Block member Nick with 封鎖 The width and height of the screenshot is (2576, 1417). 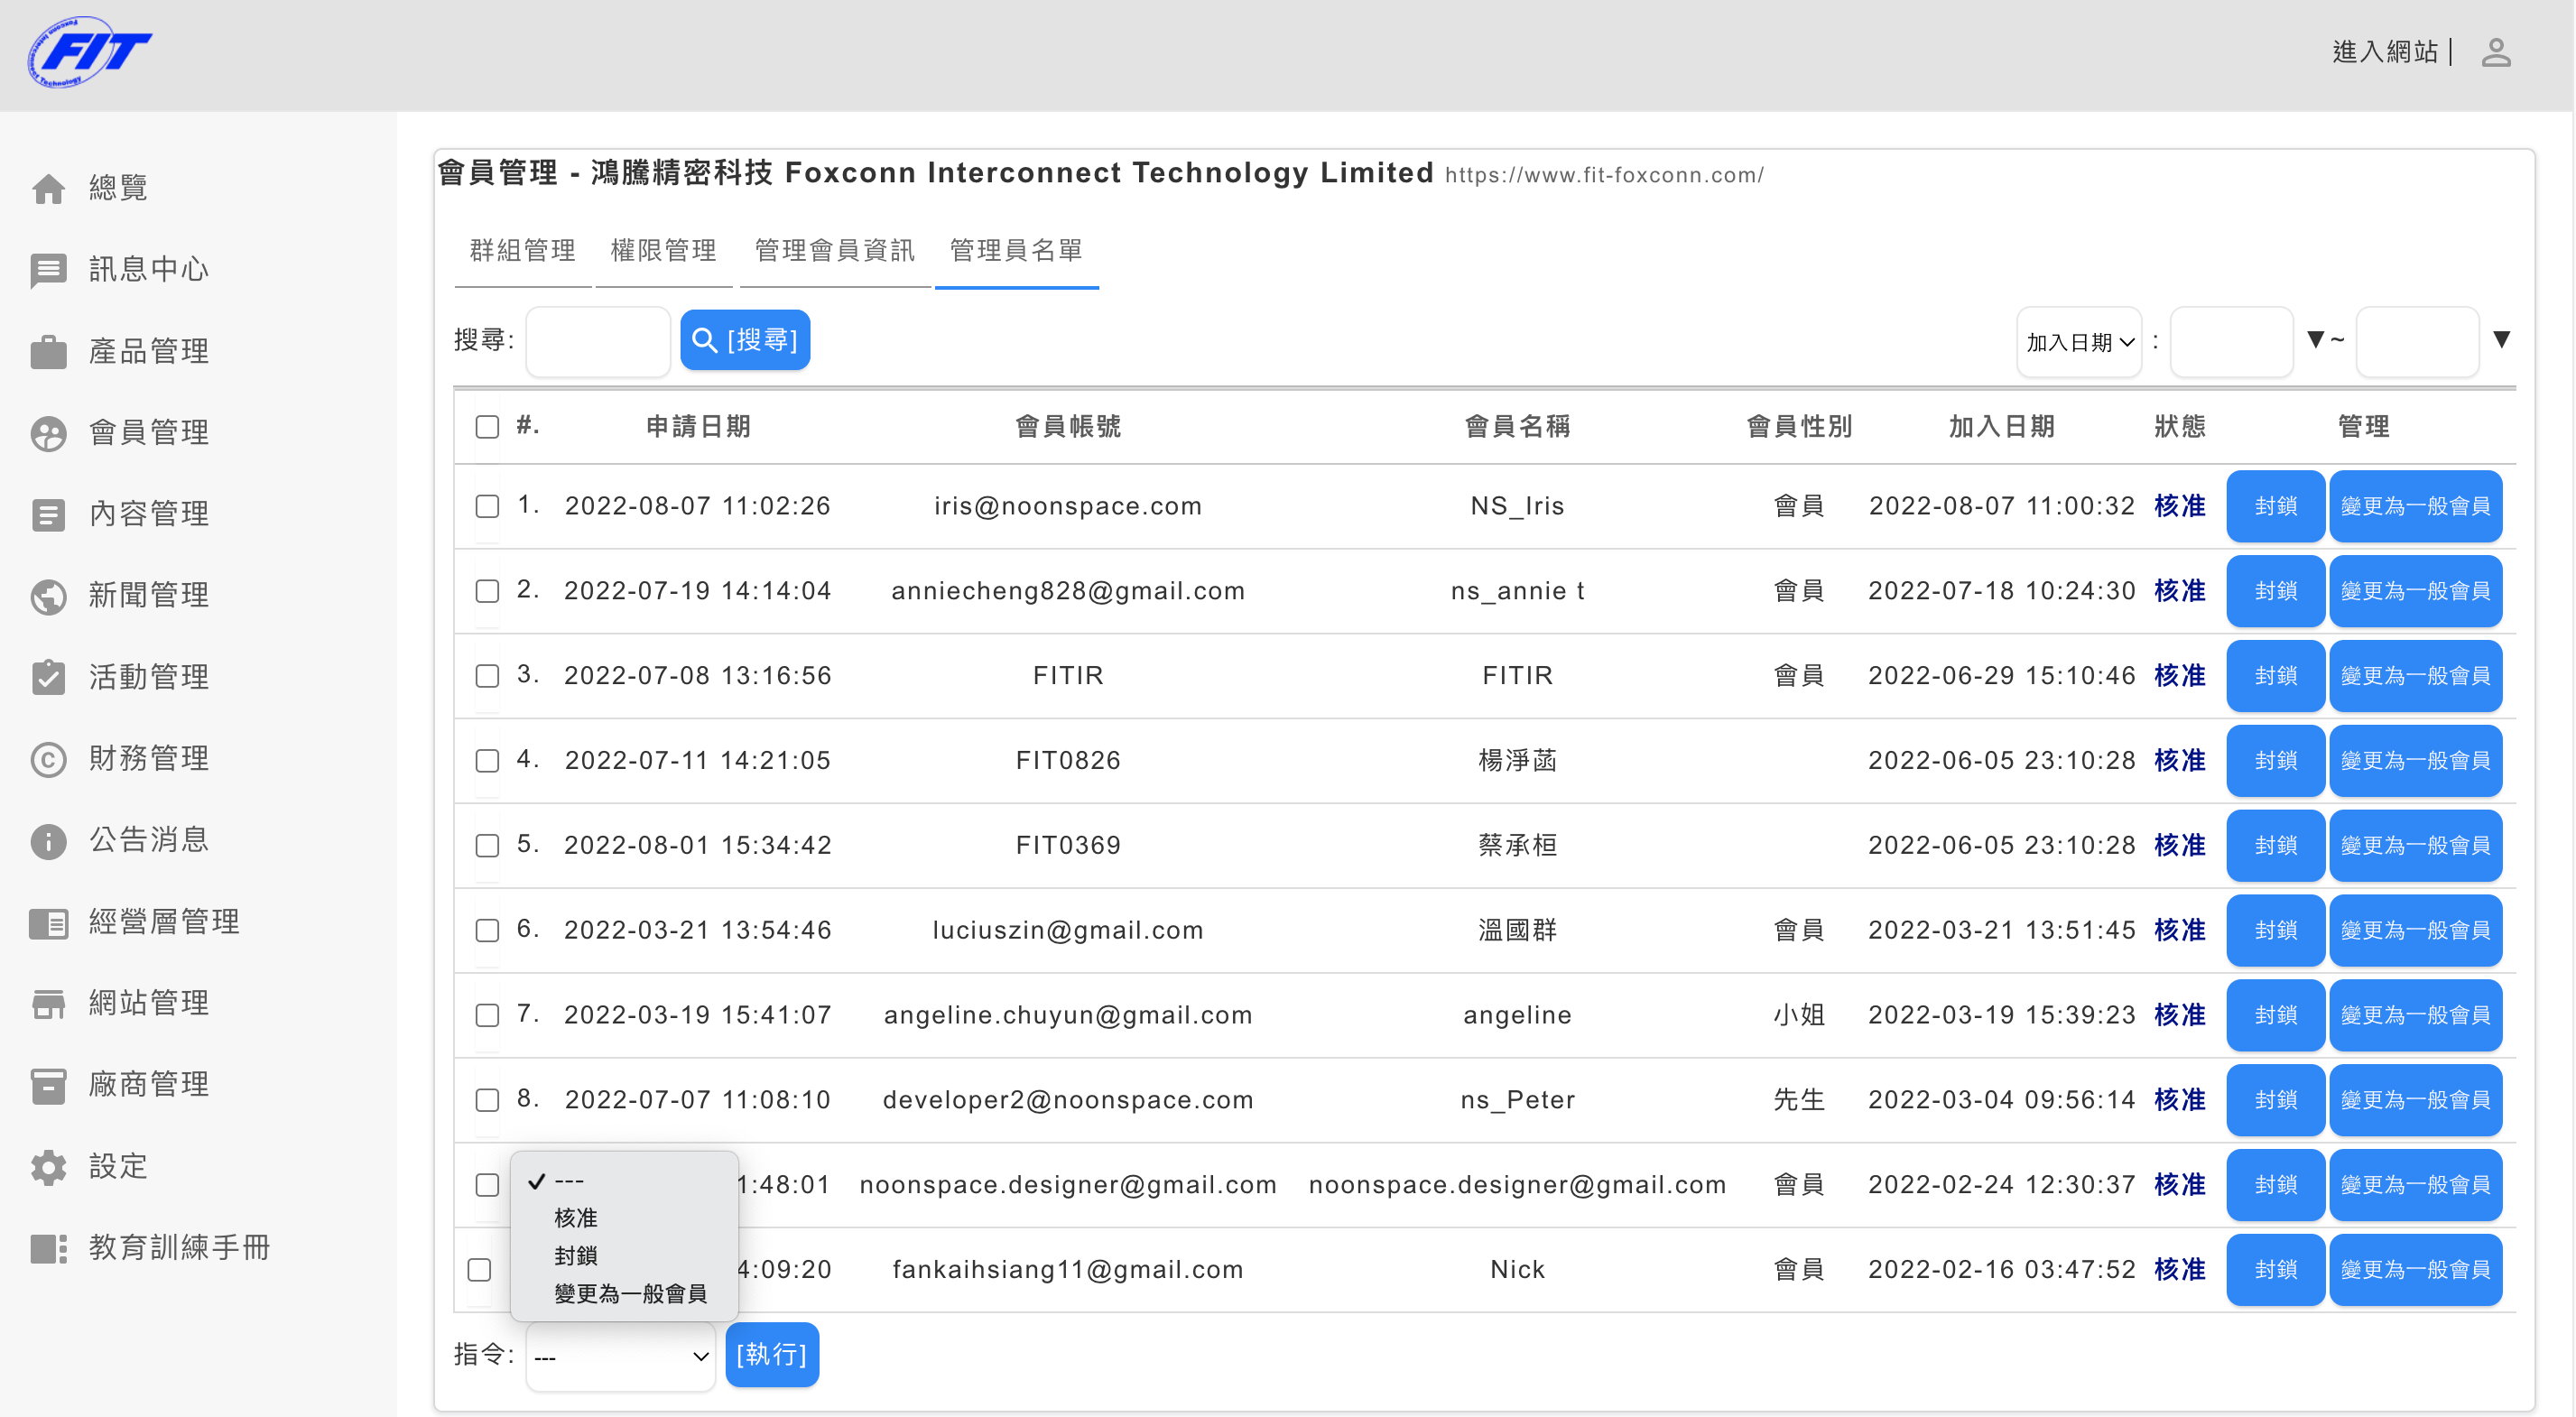pos(2275,1270)
